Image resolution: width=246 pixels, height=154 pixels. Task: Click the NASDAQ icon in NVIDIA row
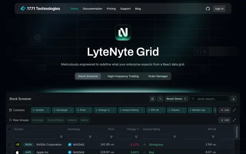point(70,145)
